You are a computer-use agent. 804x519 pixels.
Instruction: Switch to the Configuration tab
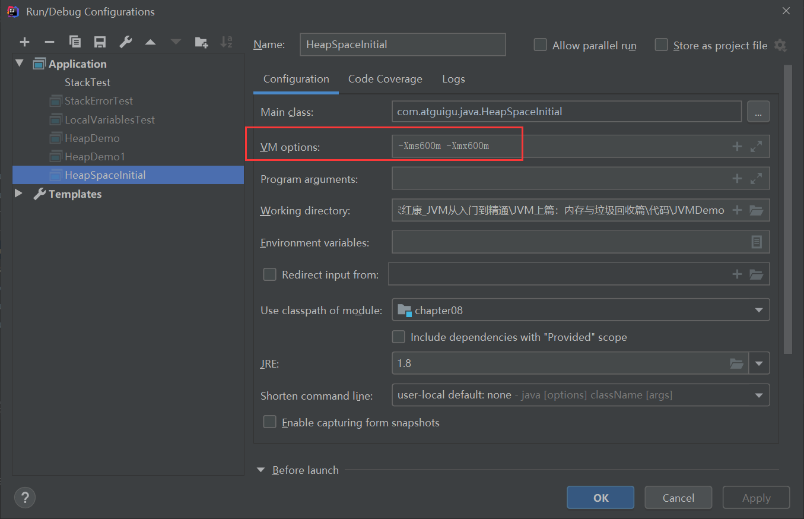tap(296, 79)
